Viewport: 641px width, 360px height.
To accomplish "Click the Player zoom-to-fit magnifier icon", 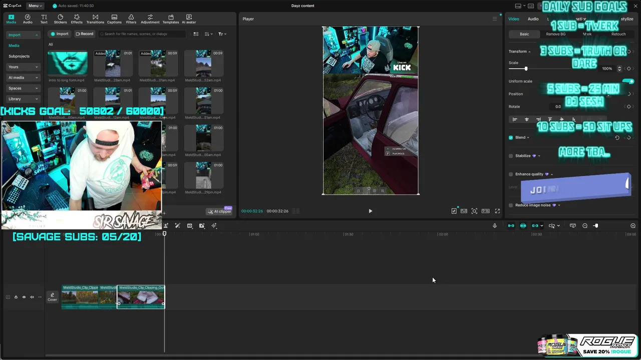I will 474,211.
